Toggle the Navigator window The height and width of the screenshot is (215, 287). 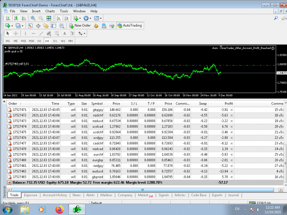[x=46, y=26]
